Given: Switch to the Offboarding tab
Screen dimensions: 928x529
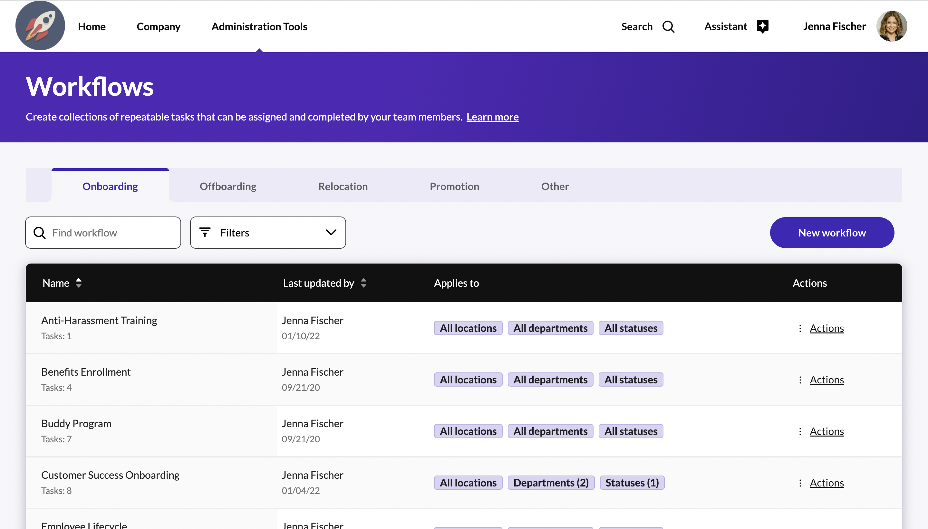Looking at the screenshot, I should click(227, 186).
